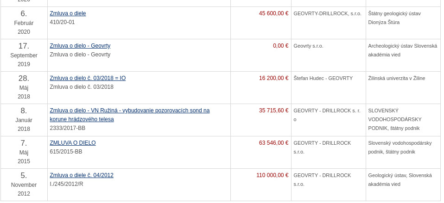Viewport: 444px width, 203px height.
Task: Click supplier "GEOVRTY-DRILLROCK, s.r.o." in 2020 row
Action: click(327, 13)
